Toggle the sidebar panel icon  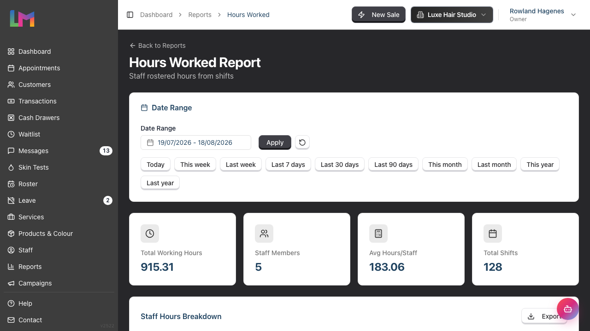(130, 15)
